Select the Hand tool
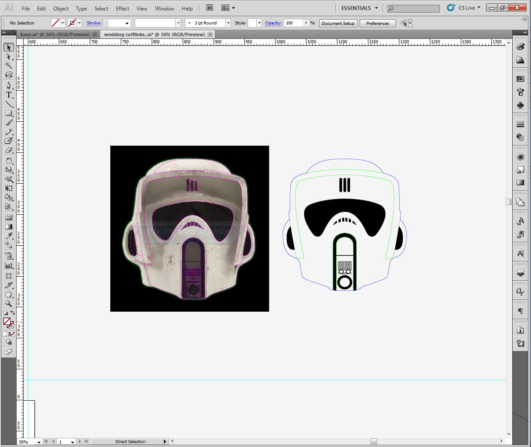The image size is (531, 447). click(8, 294)
